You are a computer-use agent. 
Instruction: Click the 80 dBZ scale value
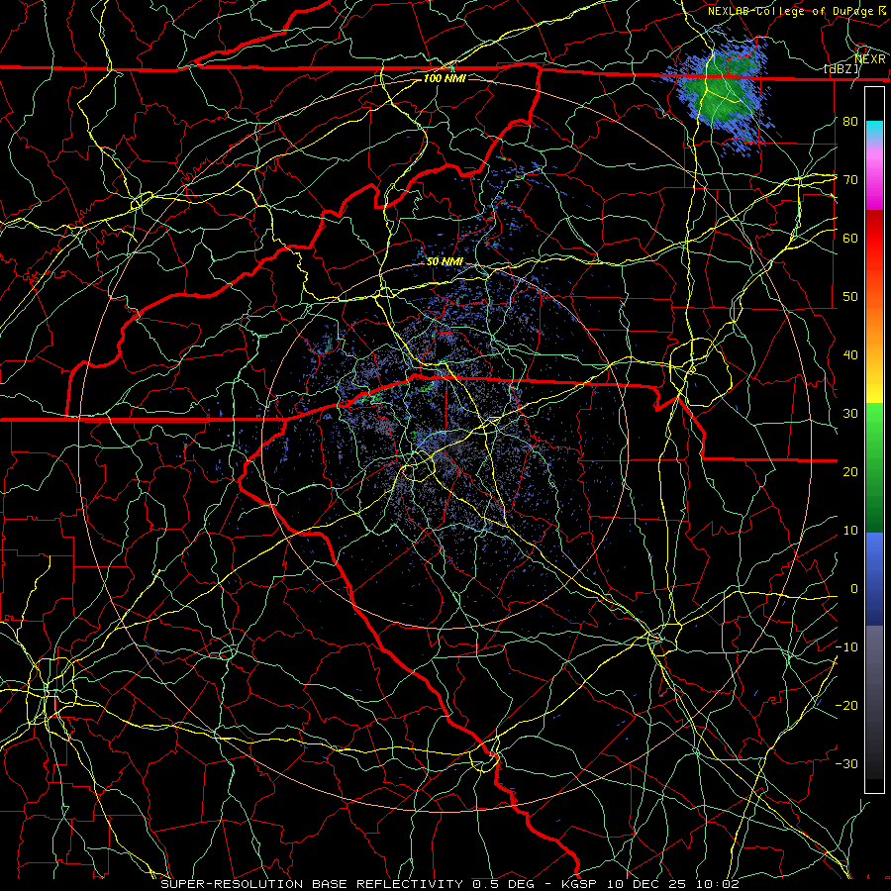coord(850,121)
